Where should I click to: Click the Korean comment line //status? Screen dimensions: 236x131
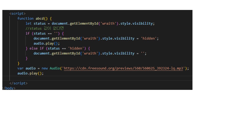45,28
